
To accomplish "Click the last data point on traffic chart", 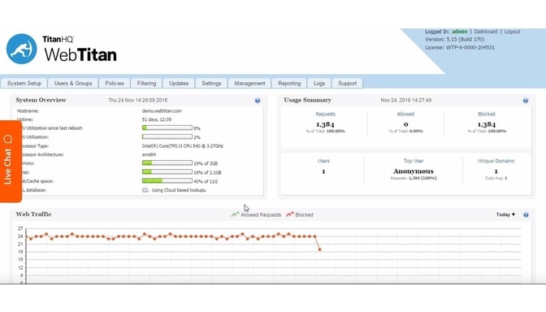I will click(x=319, y=249).
